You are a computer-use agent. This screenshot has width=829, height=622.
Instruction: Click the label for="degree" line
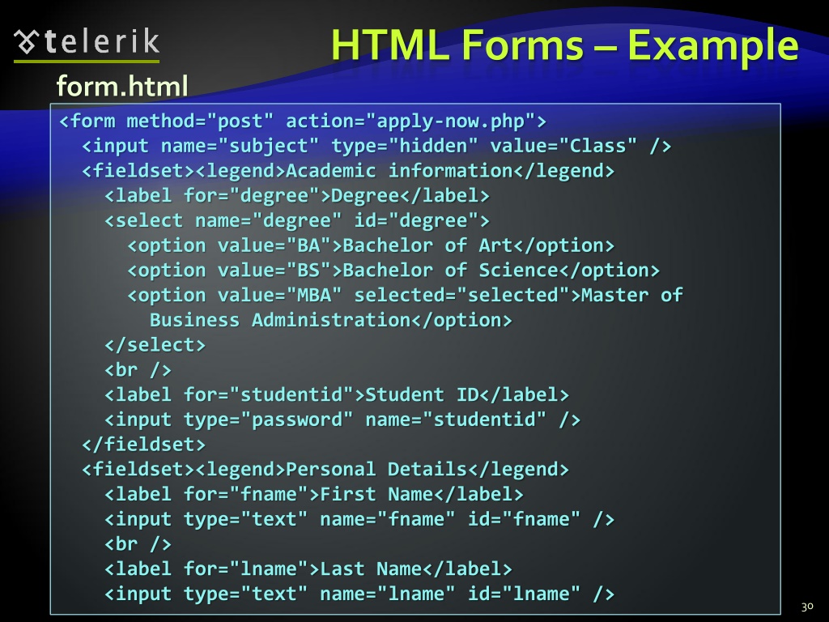[x=296, y=196]
